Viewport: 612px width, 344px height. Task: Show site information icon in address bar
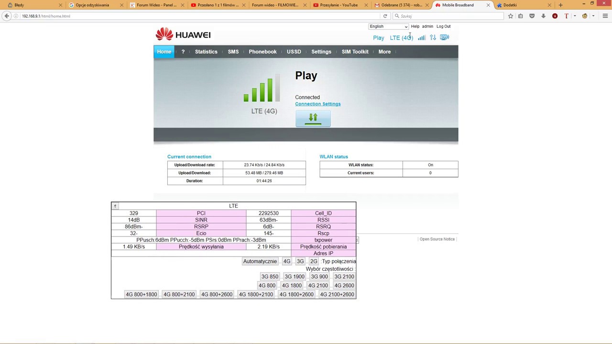point(17,16)
